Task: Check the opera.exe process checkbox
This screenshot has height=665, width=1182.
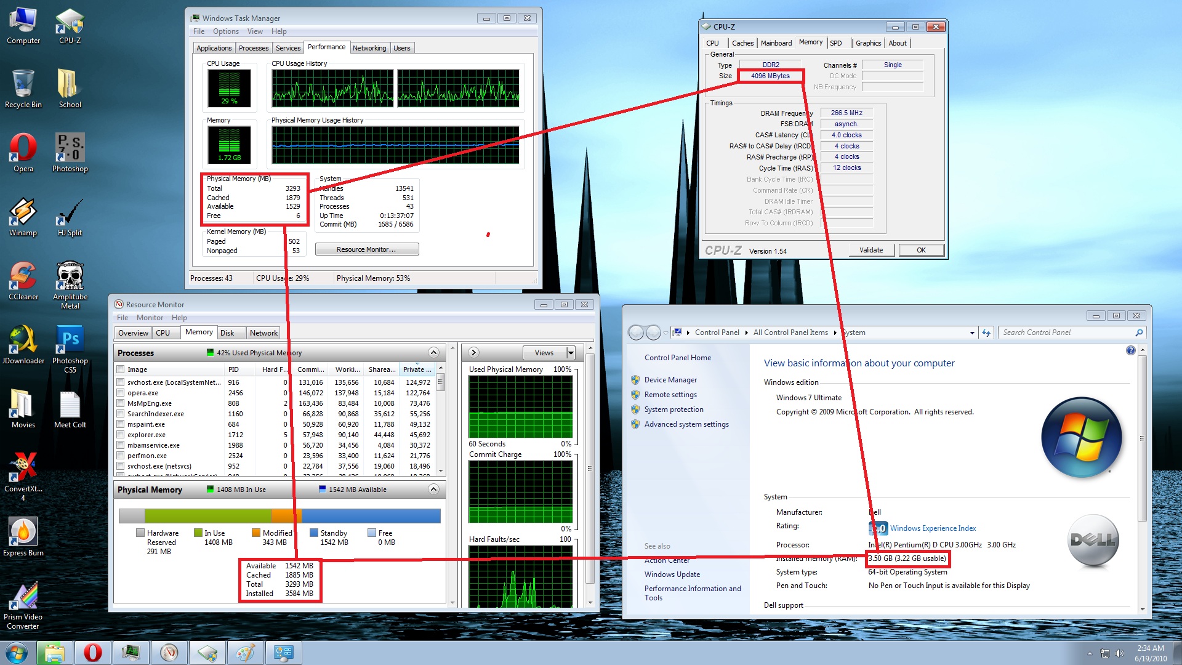Action: 121,393
